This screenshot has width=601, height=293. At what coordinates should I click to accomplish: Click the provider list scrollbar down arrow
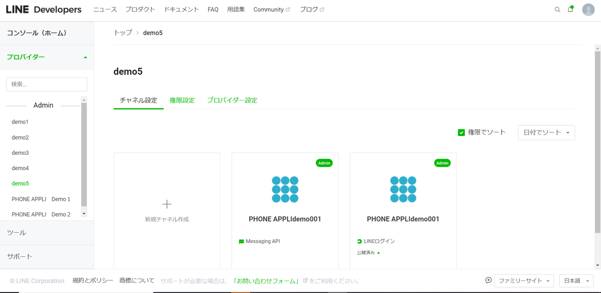84,213
